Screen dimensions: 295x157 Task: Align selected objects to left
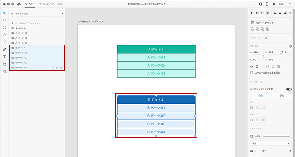pyautogui.click(x=275, y=13)
